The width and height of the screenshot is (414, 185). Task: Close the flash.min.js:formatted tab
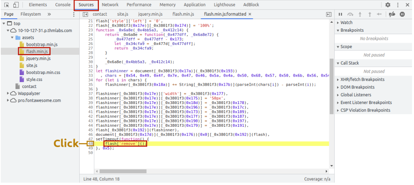(250, 14)
